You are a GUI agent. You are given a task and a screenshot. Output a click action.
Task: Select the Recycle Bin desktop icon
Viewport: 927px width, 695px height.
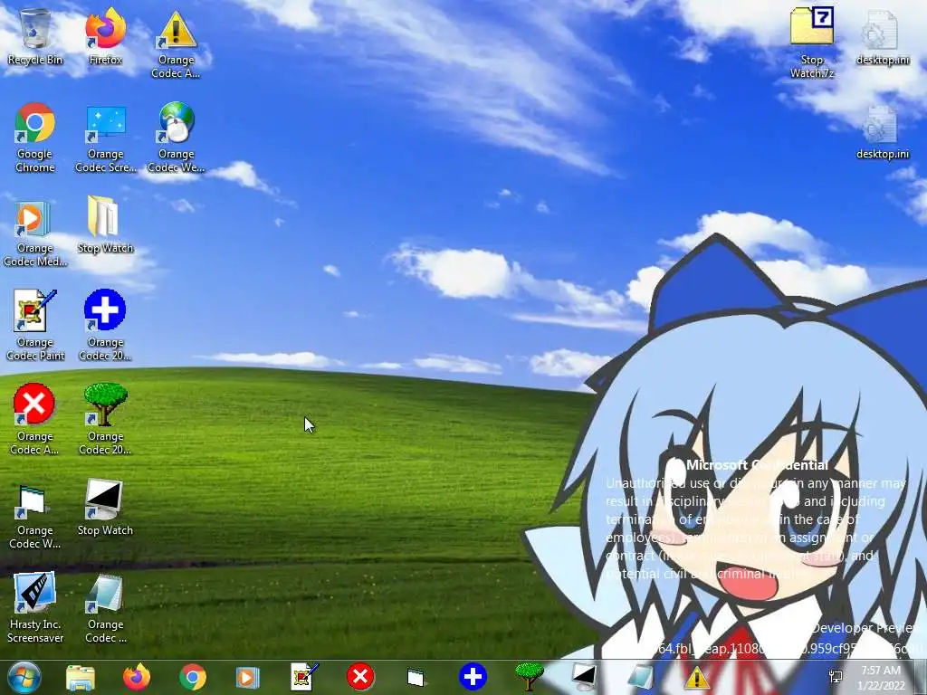coord(35,36)
